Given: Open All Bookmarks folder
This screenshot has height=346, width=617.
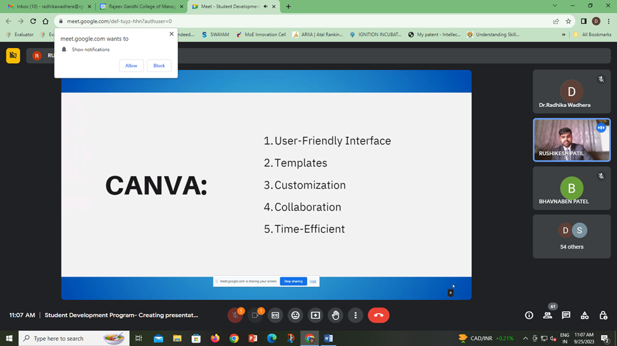Looking at the screenshot, I should click(x=592, y=35).
